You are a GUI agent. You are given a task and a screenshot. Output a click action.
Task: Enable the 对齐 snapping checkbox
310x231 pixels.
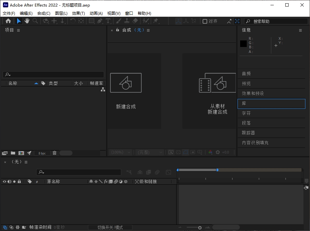pos(205,21)
